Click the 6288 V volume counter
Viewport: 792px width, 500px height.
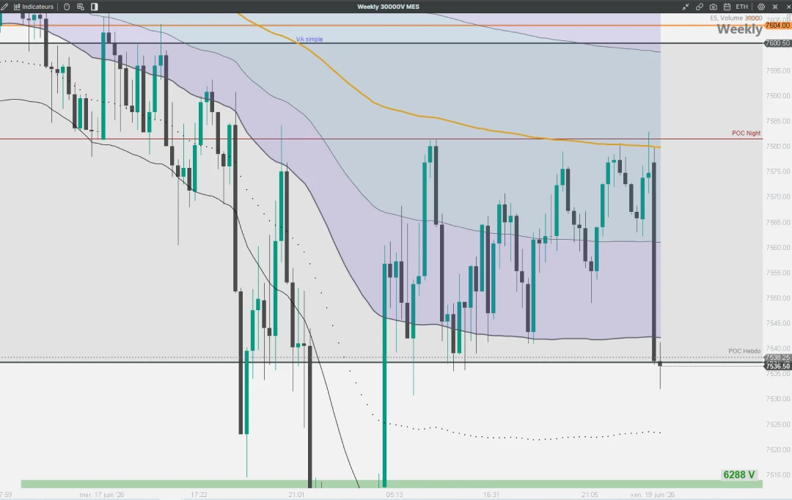tap(739, 475)
